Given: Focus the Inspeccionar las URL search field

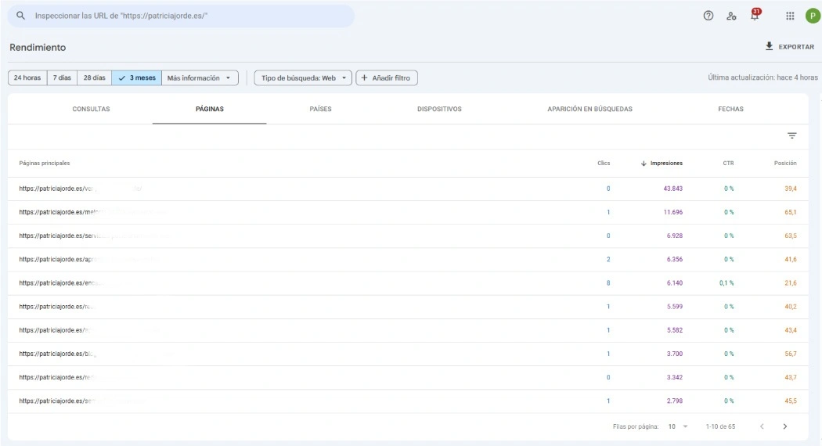Looking at the screenshot, I should point(181,16).
